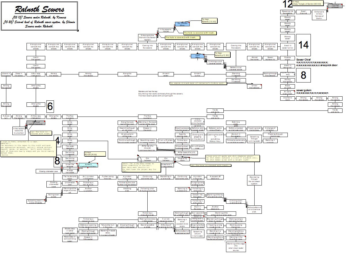Click the large number 14 label box

click(303, 45)
